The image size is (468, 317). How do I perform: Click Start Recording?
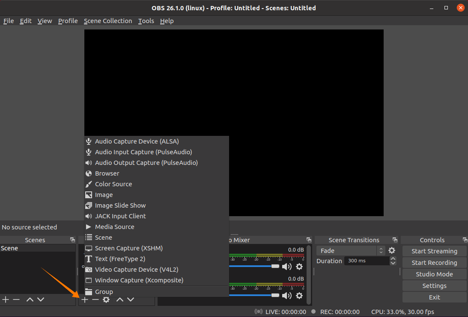pyautogui.click(x=434, y=263)
